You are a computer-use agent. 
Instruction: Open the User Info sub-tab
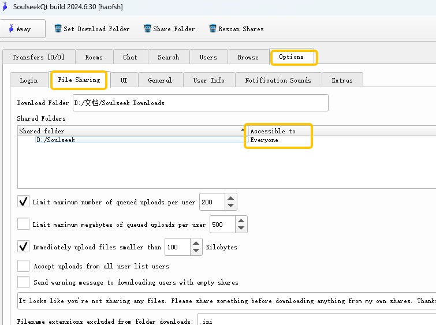(209, 80)
